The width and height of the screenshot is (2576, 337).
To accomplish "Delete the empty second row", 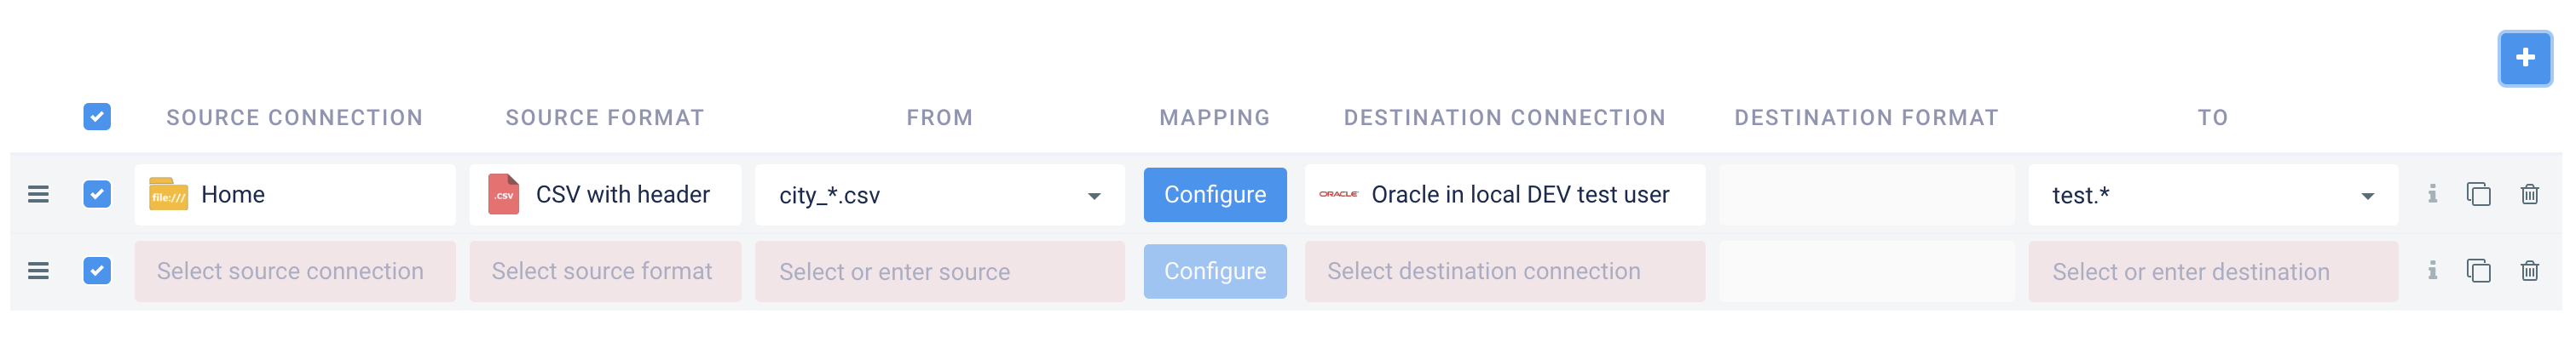I will pyautogui.click(x=2530, y=271).
